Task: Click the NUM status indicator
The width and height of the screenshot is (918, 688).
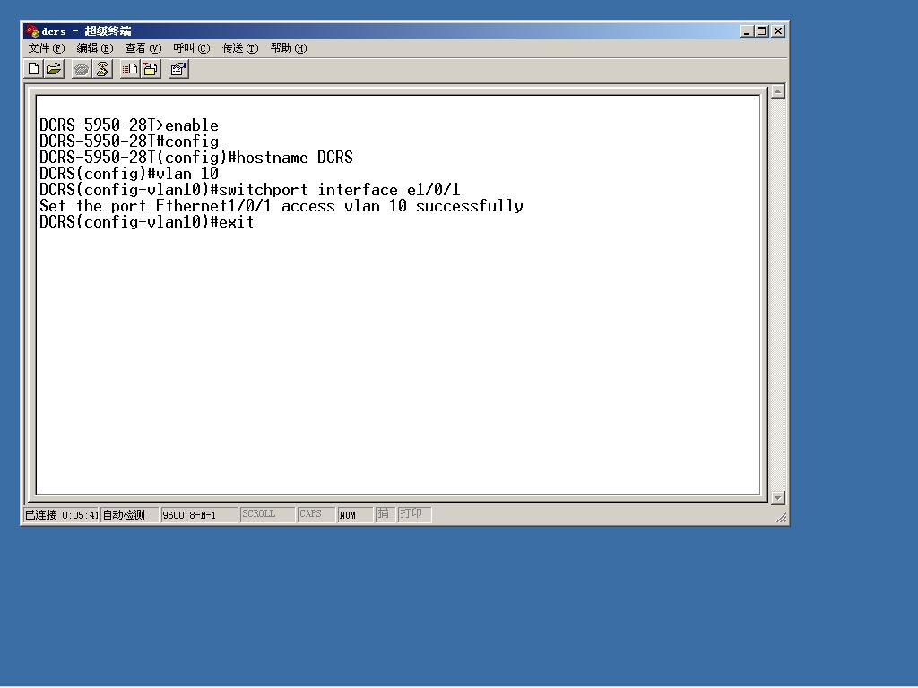Action: 355,515
